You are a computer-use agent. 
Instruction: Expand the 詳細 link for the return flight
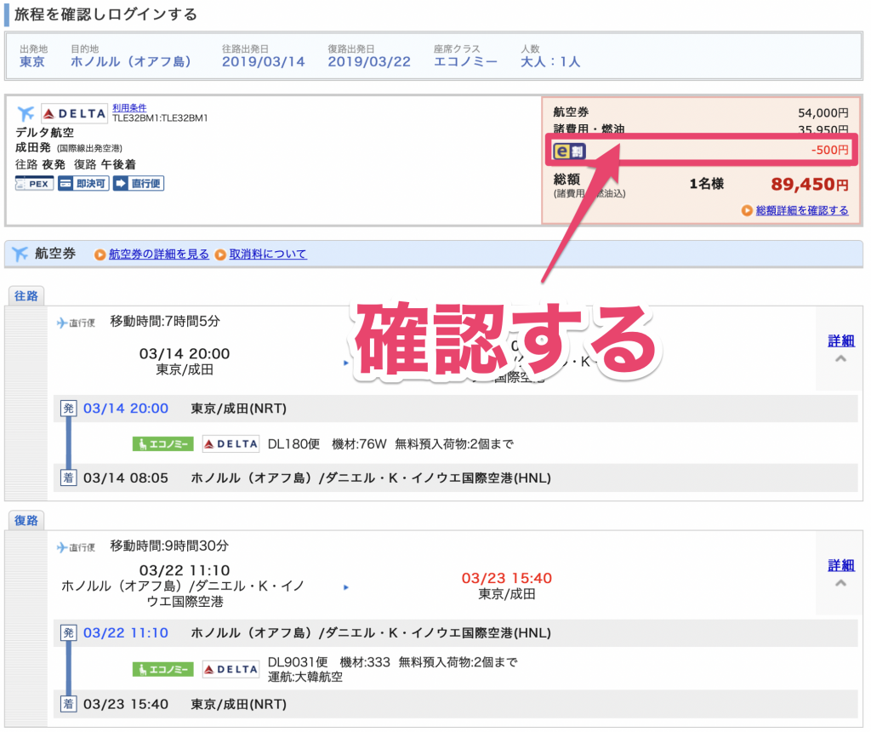pyautogui.click(x=840, y=564)
